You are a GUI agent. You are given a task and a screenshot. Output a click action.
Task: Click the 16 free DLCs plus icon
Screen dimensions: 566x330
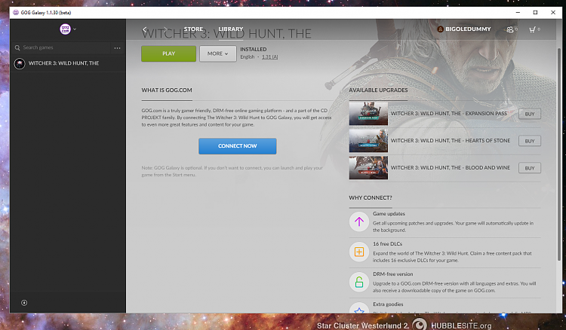[x=358, y=252]
